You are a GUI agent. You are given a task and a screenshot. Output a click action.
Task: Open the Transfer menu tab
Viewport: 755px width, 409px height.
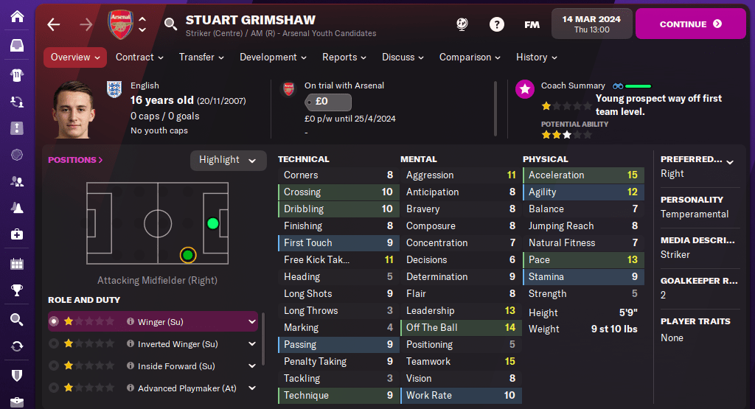(x=201, y=57)
